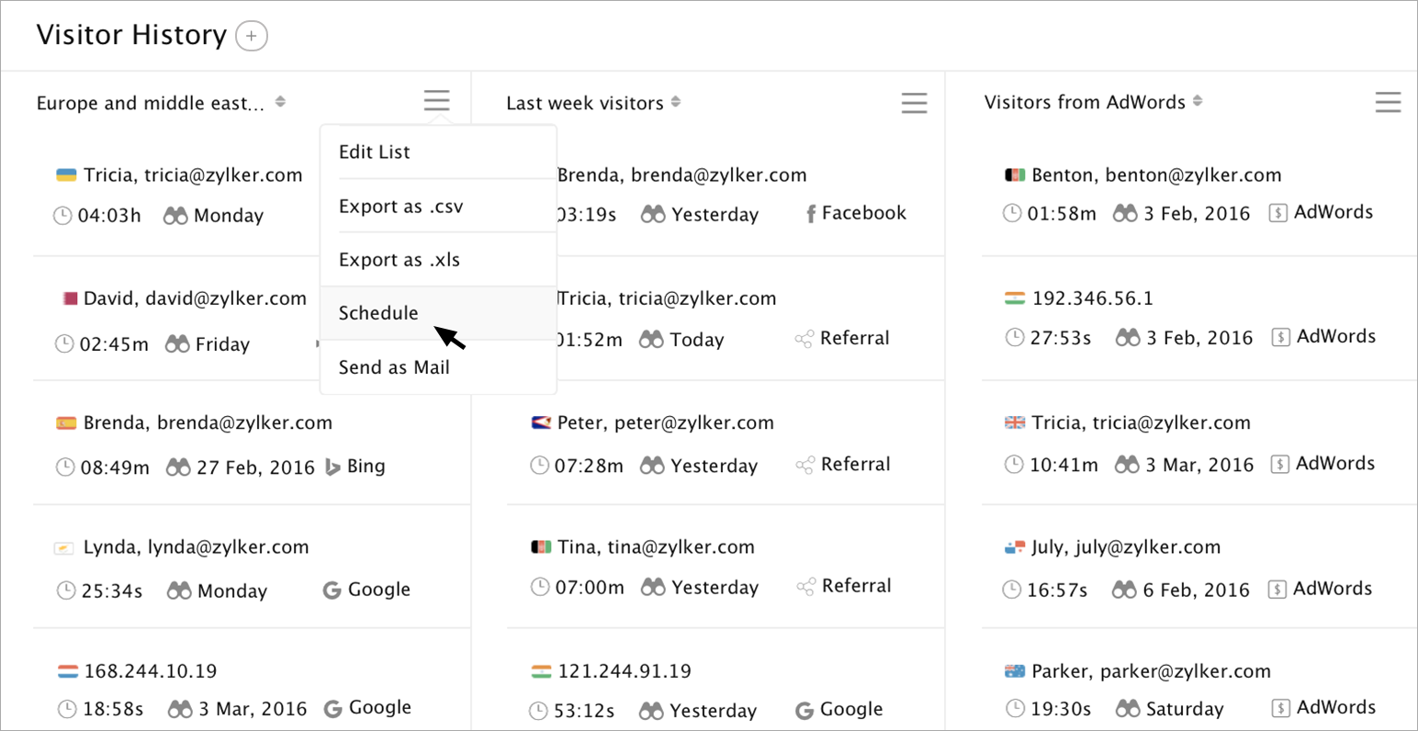Select Schedule from the list menu
This screenshot has height=731, width=1418.
[x=378, y=313]
